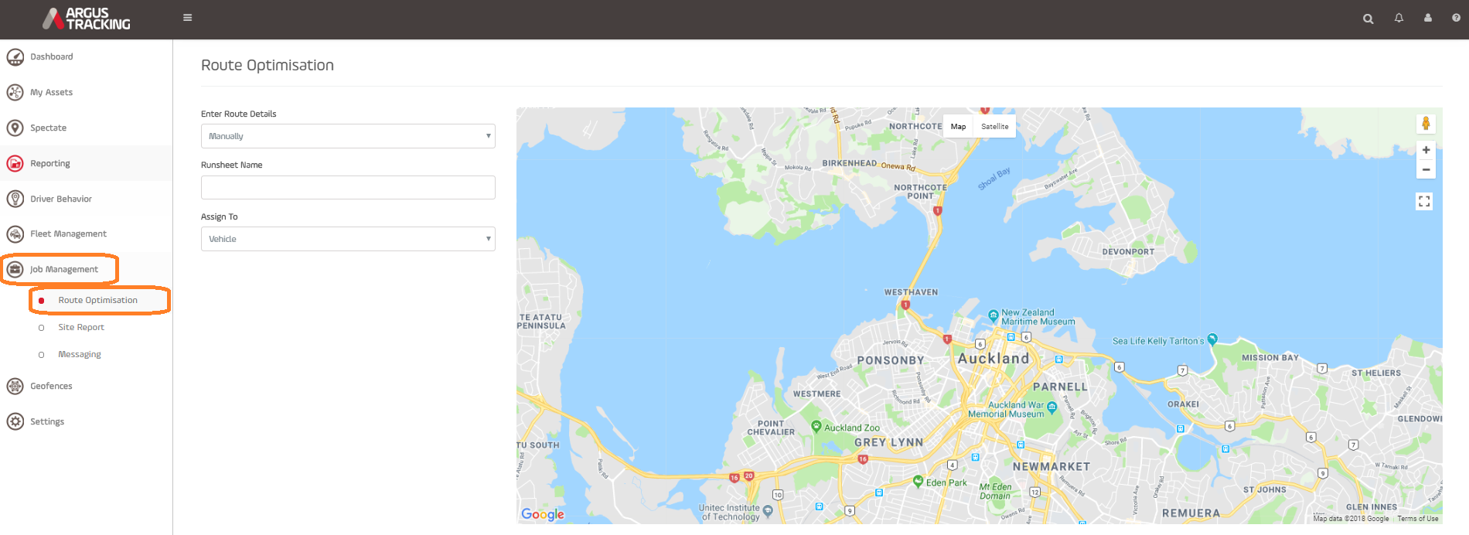Click the Terms of Use link

point(1417,519)
